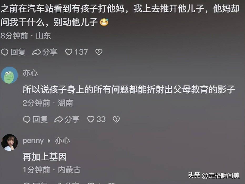The height and width of the screenshot is (184, 245).
Task: Click the reply bubble icon under 亦心's comment
Action: (x=27, y=120)
